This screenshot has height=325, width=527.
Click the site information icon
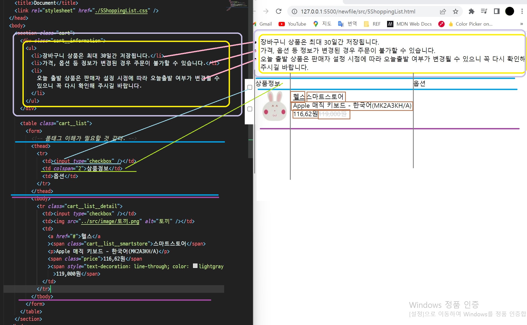click(x=294, y=11)
